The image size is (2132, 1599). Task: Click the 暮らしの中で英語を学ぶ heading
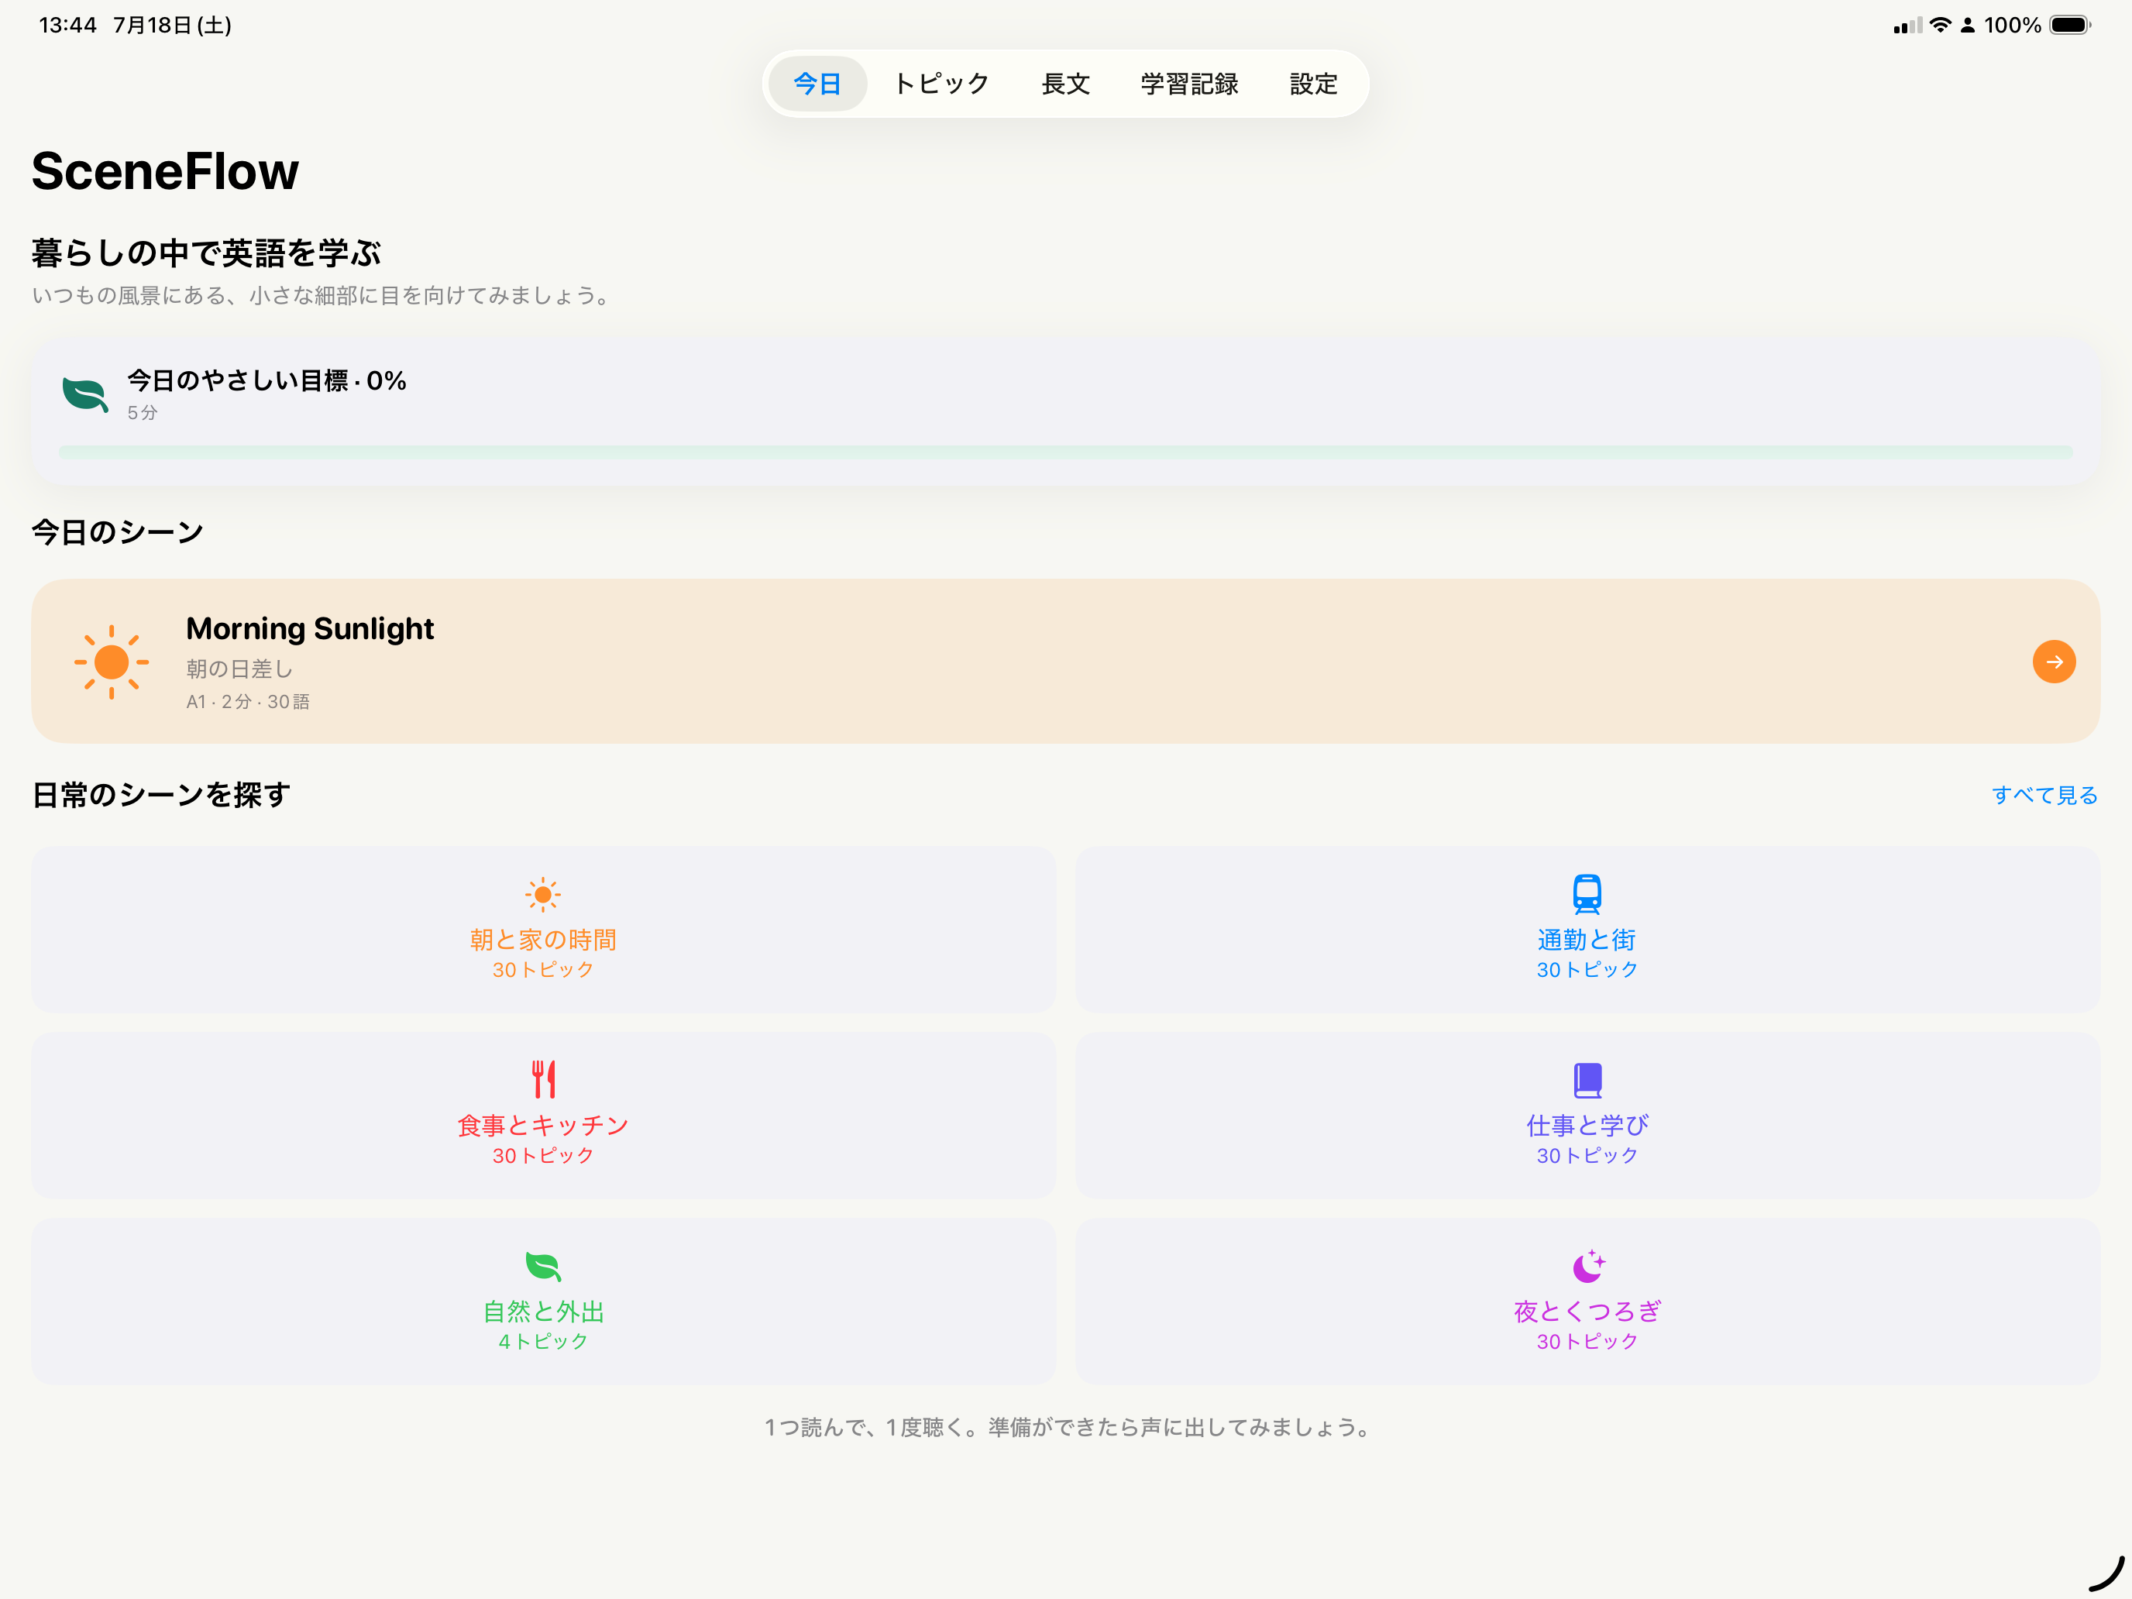click(x=206, y=253)
